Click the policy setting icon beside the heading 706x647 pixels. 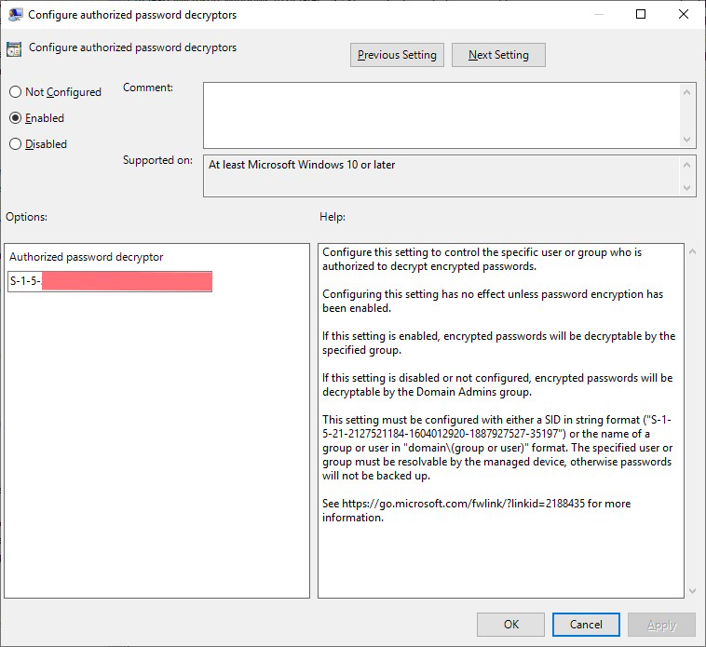pyautogui.click(x=15, y=48)
